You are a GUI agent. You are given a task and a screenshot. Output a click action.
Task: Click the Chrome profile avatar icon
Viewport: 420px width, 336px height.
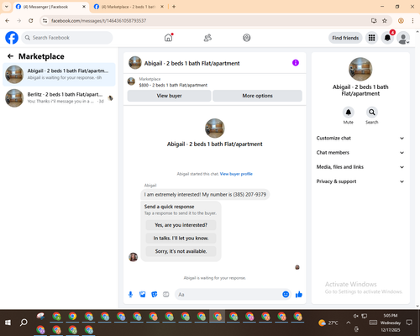coord(401,20)
